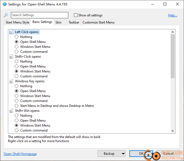The image size is (184, 161).
Task: Select the Windows Key opens setting heading
Action: [x=30, y=81]
